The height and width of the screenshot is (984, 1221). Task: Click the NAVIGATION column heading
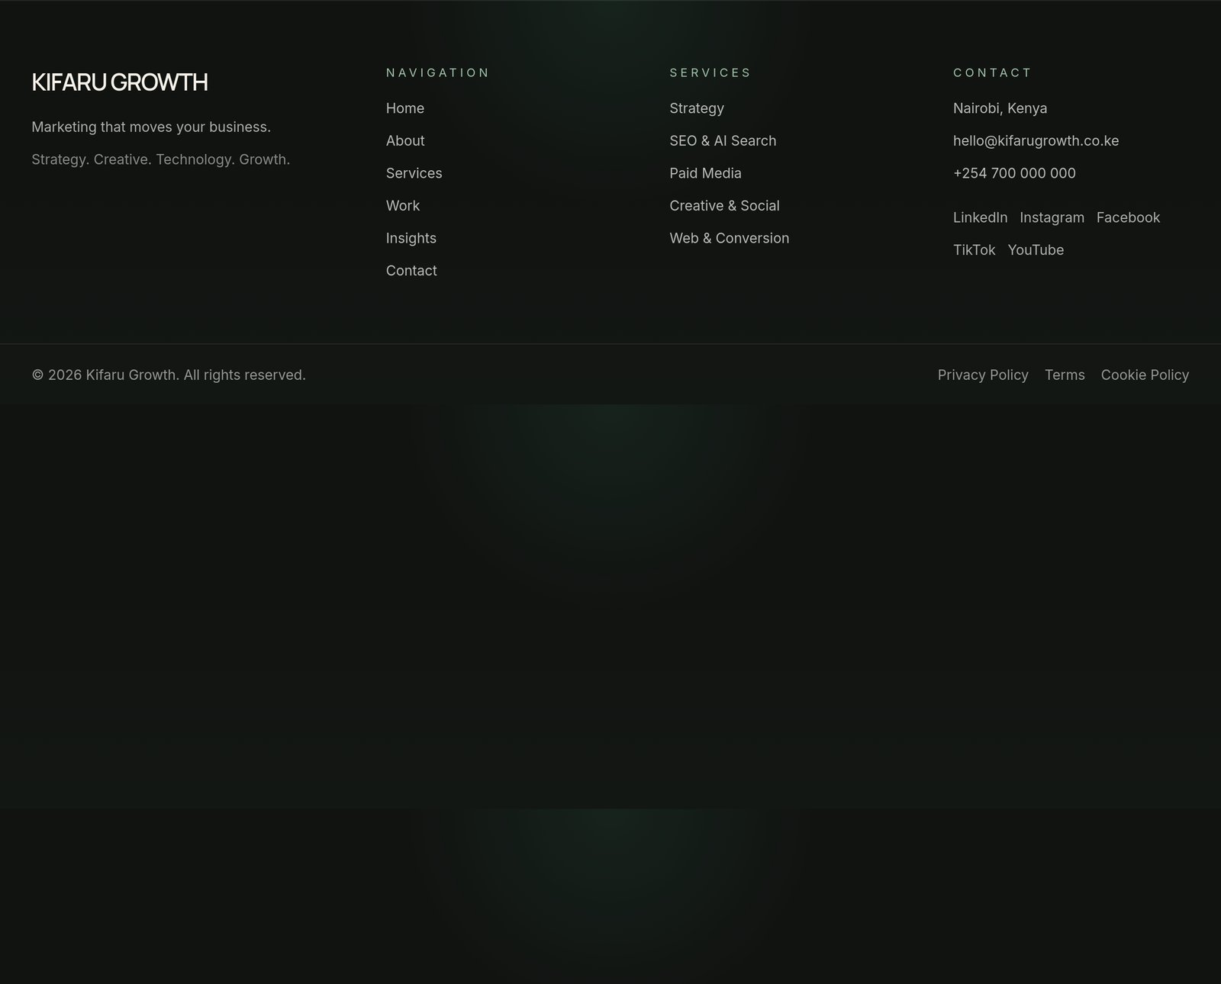tap(438, 72)
